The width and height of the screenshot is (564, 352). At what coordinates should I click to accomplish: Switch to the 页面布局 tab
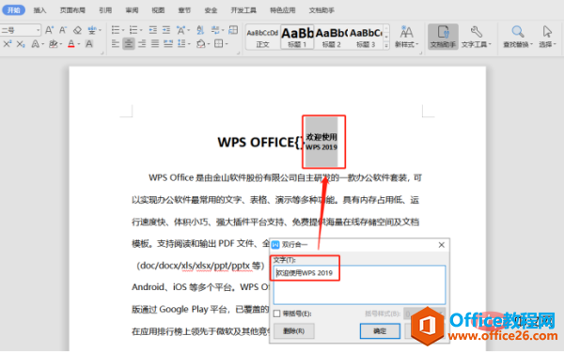point(72,10)
